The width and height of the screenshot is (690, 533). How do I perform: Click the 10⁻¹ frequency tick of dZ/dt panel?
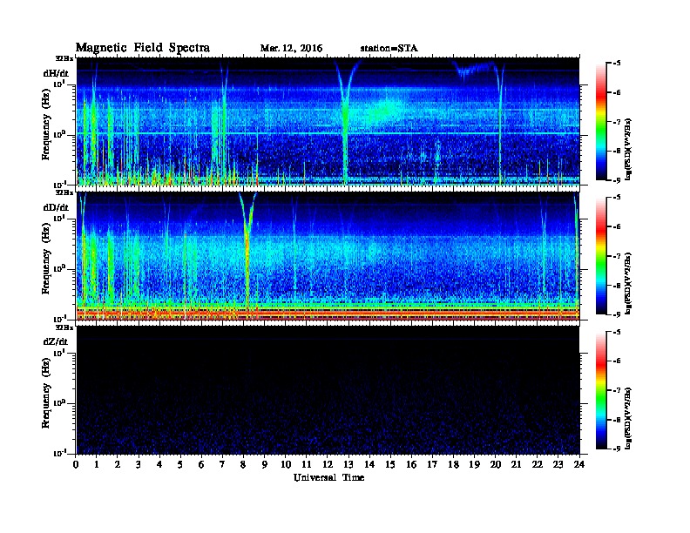tap(60, 453)
